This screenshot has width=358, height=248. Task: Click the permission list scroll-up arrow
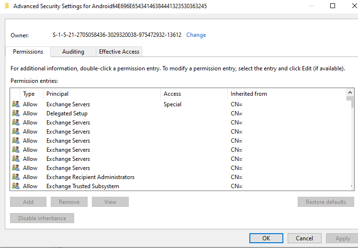[350, 92]
